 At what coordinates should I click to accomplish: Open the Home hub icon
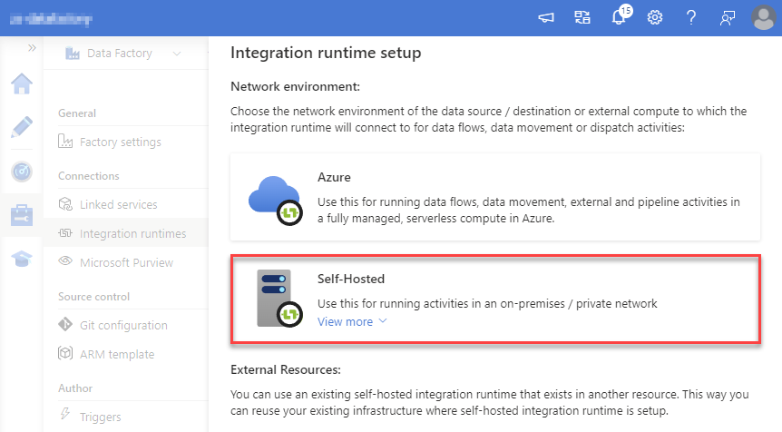(x=21, y=83)
